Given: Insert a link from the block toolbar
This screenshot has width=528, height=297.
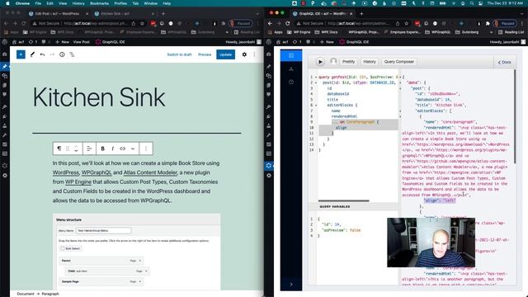Looking at the screenshot, I should coord(123,148).
